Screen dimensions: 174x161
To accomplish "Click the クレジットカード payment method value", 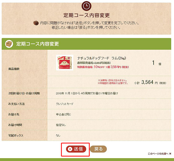I will tap(65, 104).
